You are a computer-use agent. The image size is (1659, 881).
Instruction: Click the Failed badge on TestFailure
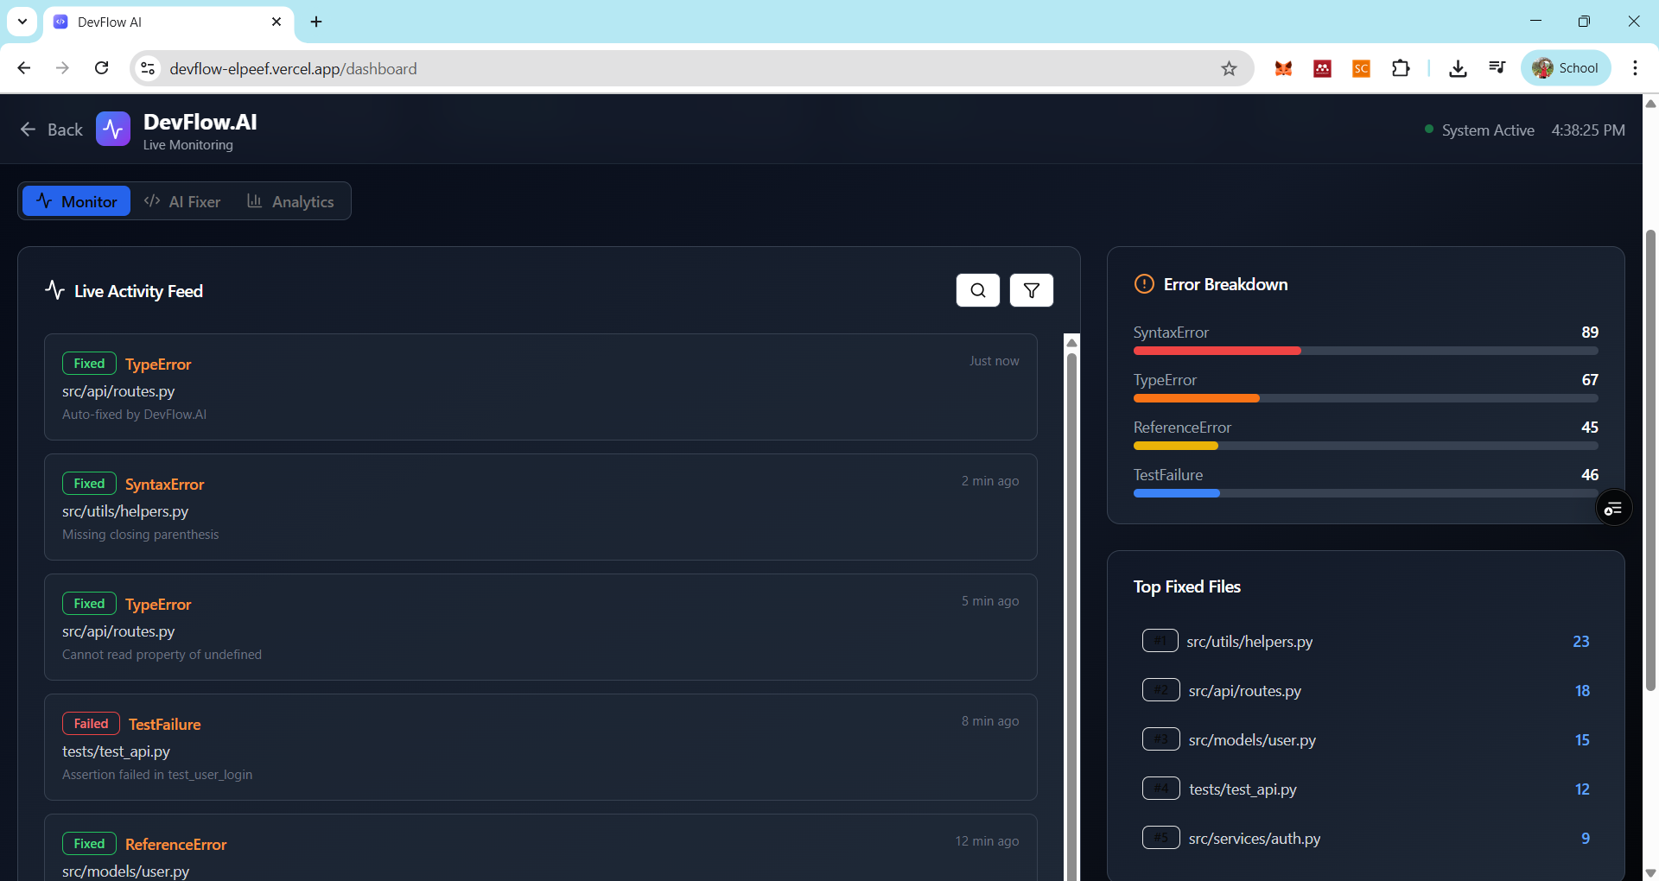tap(91, 724)
